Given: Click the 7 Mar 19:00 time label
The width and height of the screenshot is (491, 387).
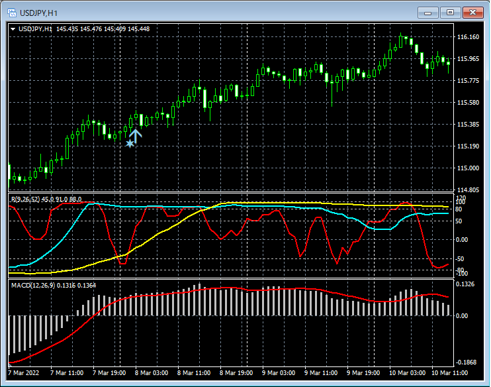Looking at the screenshot, I should tap(109, 373).
